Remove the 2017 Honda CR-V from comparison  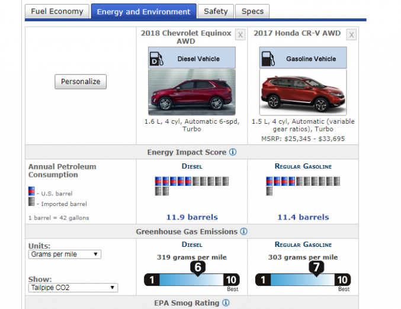tap(352, 35)
